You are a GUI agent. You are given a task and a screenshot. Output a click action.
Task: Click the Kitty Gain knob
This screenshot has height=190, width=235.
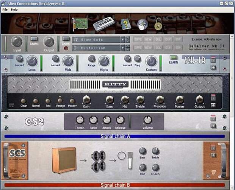coord(86,99)
